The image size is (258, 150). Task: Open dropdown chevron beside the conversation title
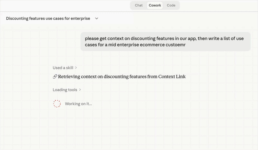(x=97, y=19)
